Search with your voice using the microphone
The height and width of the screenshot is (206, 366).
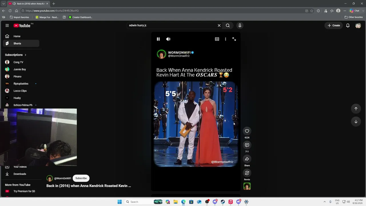click(x=240, y=25)
